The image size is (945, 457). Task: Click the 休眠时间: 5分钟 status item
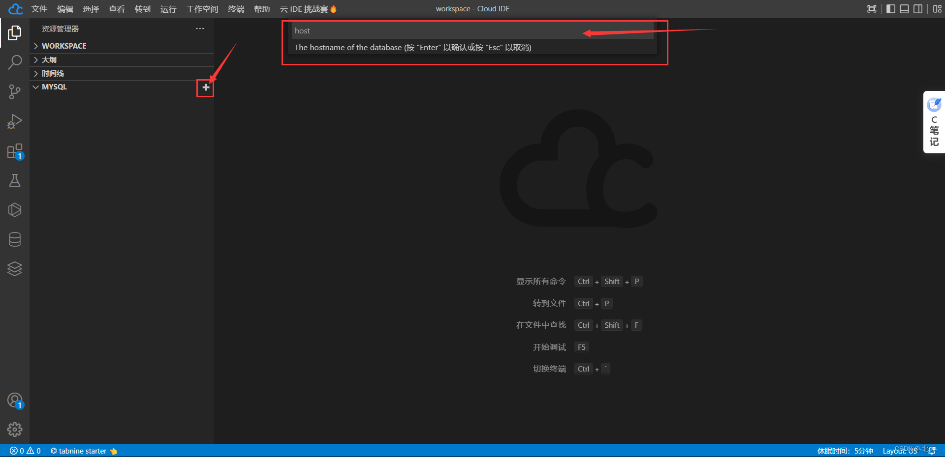pyautogui.click(x=845, y=451)
